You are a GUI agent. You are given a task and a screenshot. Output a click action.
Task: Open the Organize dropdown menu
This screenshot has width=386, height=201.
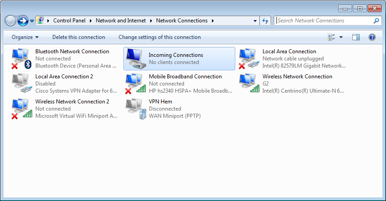(25, 37)
